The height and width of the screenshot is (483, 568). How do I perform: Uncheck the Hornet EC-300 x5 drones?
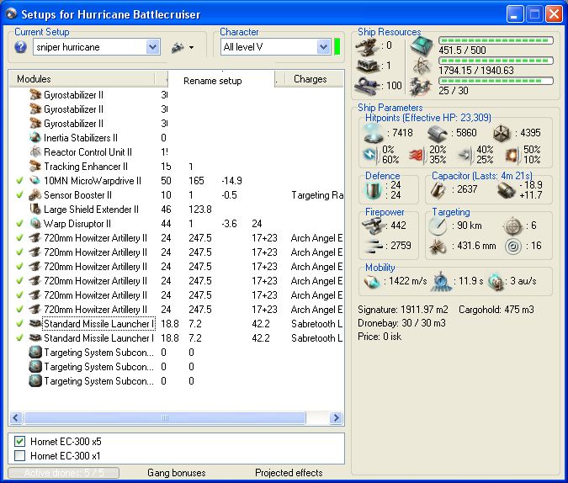[x=20, y=441]
